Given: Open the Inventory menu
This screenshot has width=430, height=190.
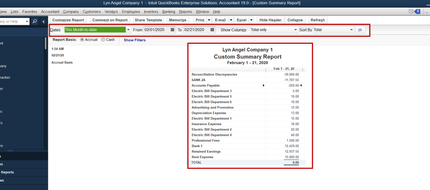Looking at the screenshot, I should [x=151, y=12].
